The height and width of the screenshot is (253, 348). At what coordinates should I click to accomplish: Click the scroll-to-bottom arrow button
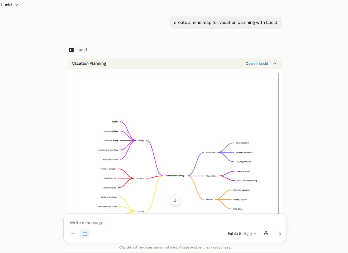click(x=175, y=201)
